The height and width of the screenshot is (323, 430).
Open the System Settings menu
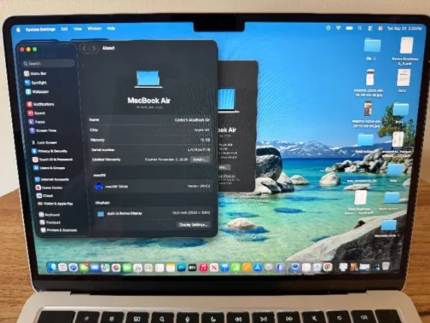tap(41, 29)
